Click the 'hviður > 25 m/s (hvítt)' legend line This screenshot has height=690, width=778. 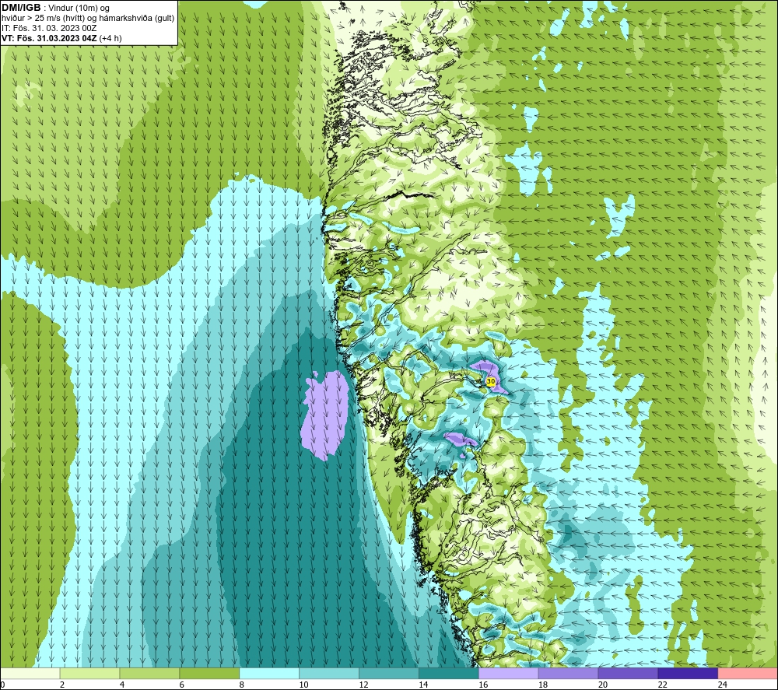pos(87,18)
